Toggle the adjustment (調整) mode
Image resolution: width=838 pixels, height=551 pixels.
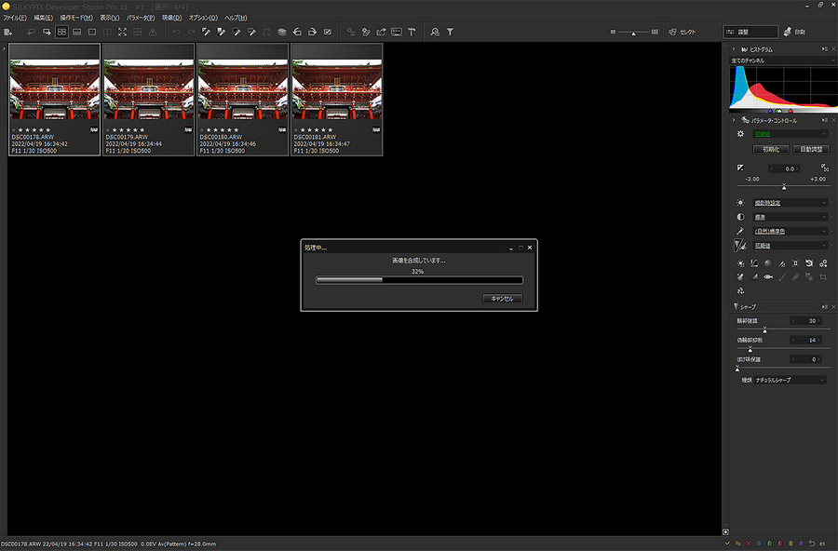(x=750, y=32)
